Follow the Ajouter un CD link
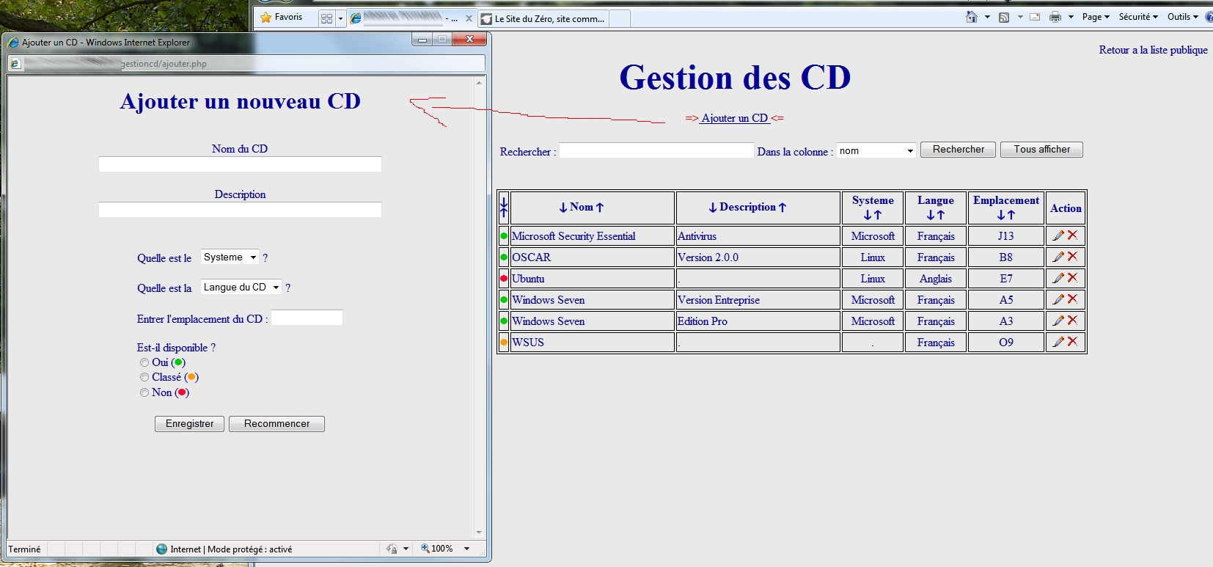 [x=734, y=118]
